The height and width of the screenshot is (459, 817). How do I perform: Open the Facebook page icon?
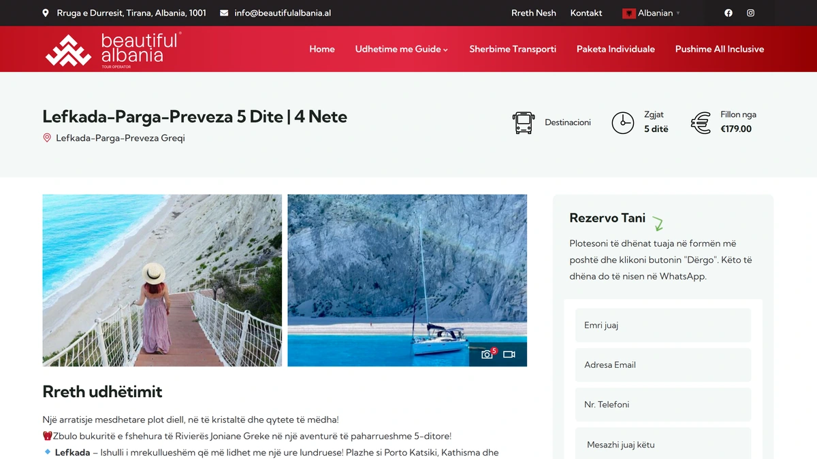pyautogui.click(x=728, y=13)
